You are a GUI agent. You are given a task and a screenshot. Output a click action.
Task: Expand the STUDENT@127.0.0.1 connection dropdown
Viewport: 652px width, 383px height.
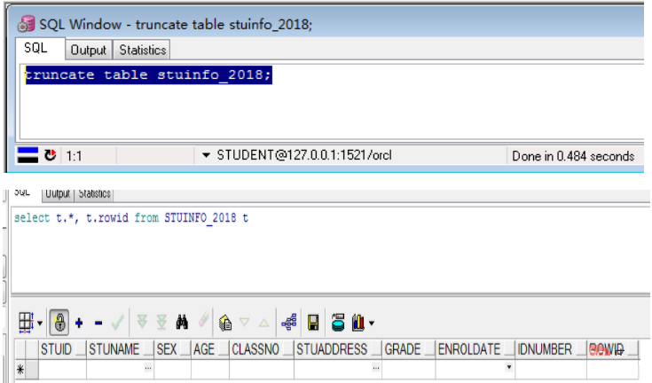(x=207, y=156)
